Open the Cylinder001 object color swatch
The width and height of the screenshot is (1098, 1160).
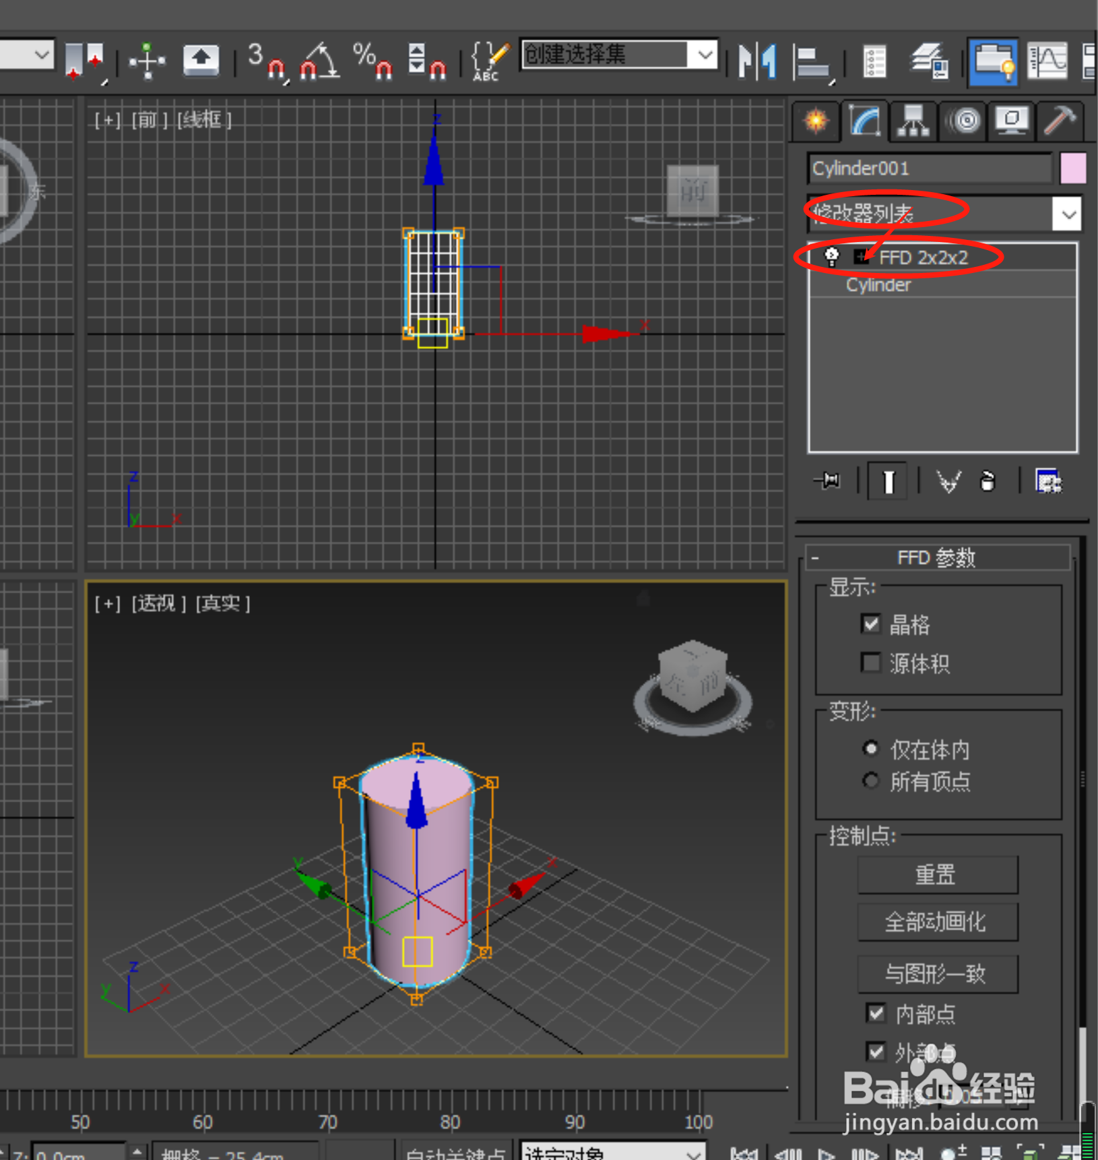pos(1074,168)
